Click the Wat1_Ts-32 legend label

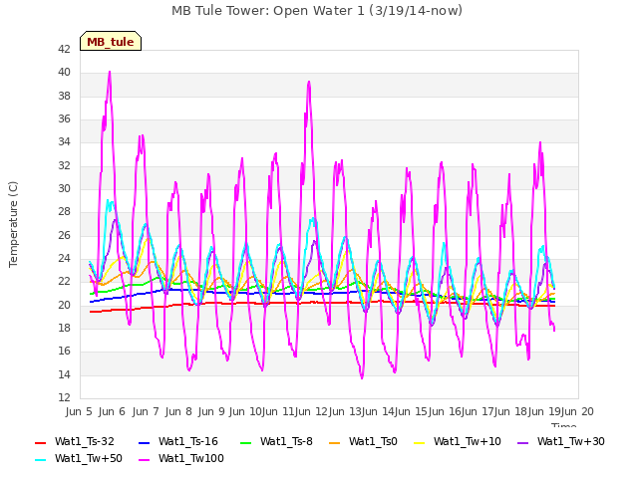(x=84, y=441)
